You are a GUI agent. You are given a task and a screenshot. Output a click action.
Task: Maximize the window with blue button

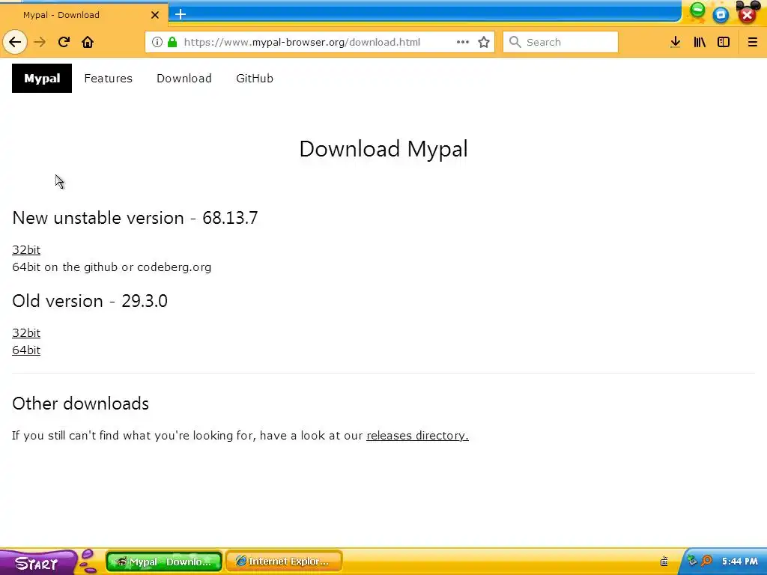pyautogui.click(x=721, y=15)
